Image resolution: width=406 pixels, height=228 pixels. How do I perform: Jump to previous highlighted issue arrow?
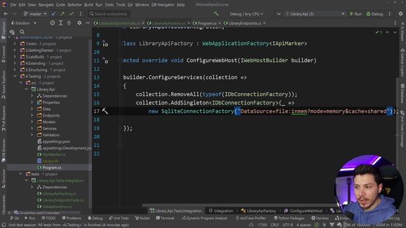388,32
